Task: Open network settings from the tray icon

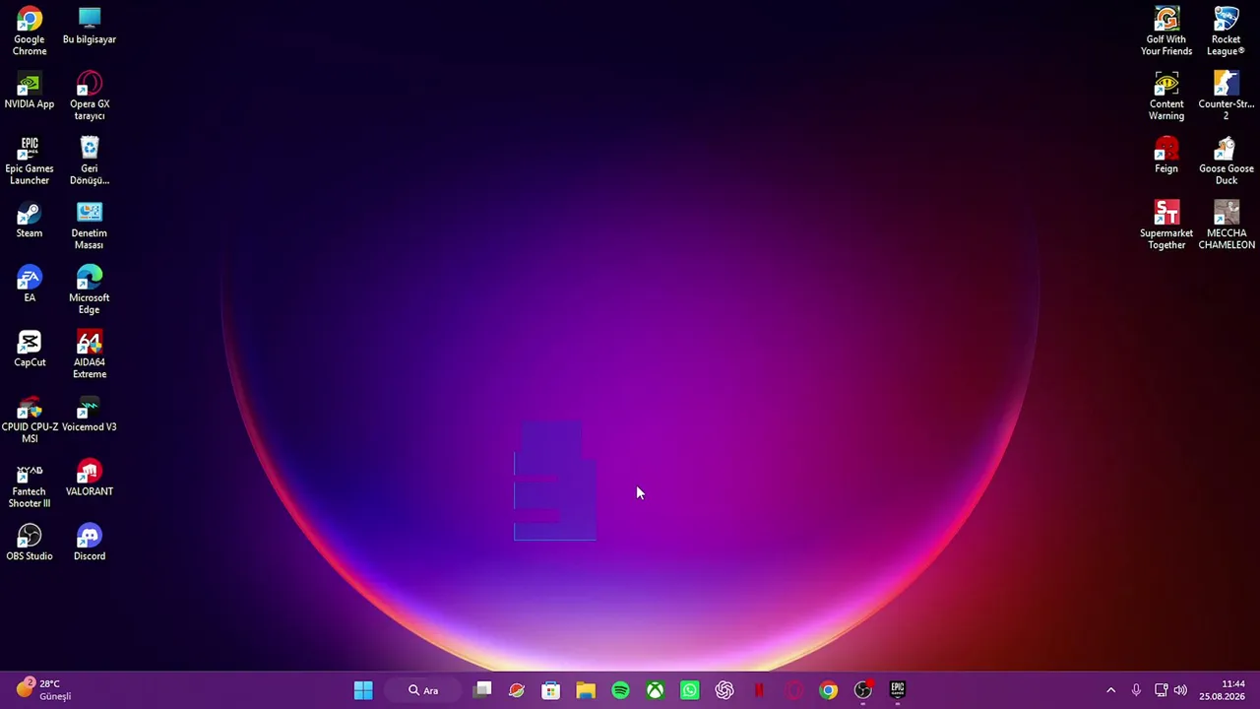Action: 1161,690
